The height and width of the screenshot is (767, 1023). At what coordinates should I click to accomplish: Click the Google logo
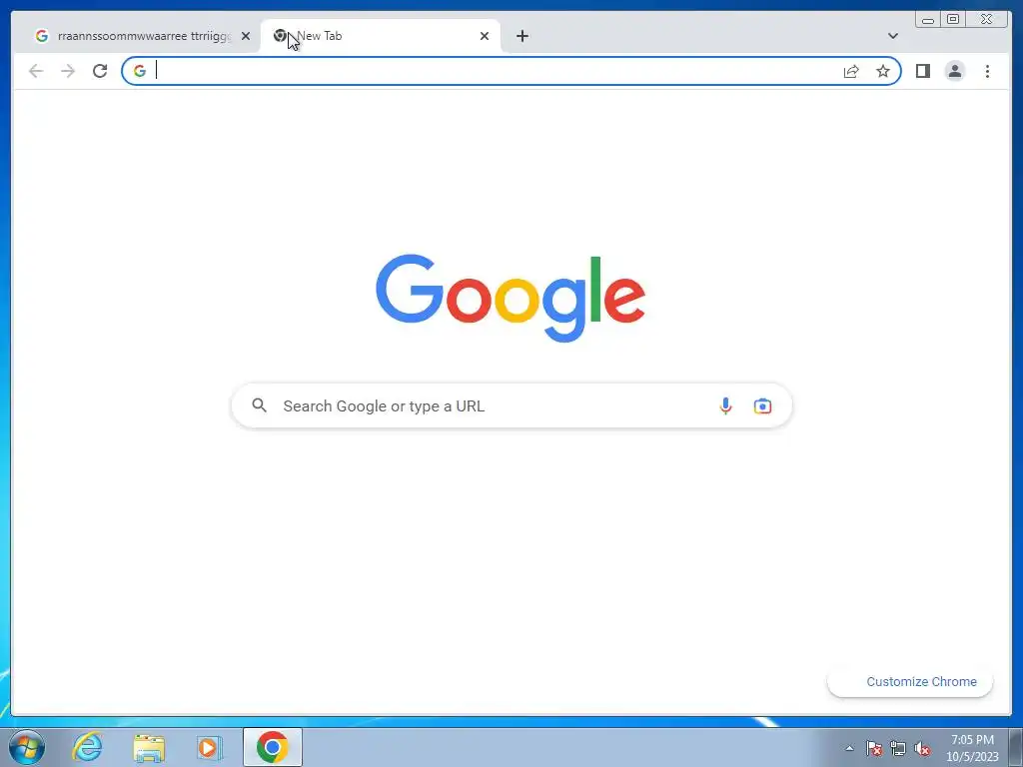(x=511, y=298)
